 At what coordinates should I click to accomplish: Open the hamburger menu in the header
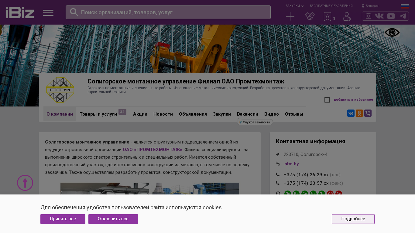click(x=48, y=13)
